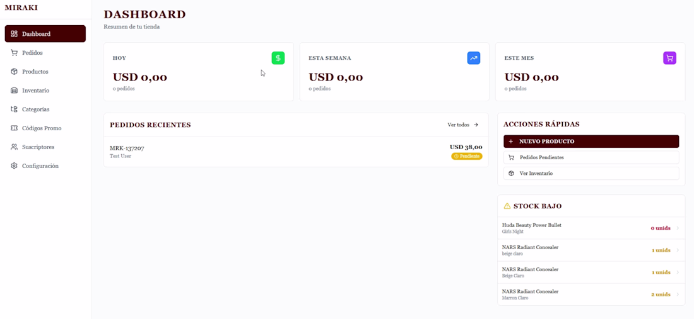Click the purple cart icon in Este Mes card
The image size is (694, 319).
[669, 58]
